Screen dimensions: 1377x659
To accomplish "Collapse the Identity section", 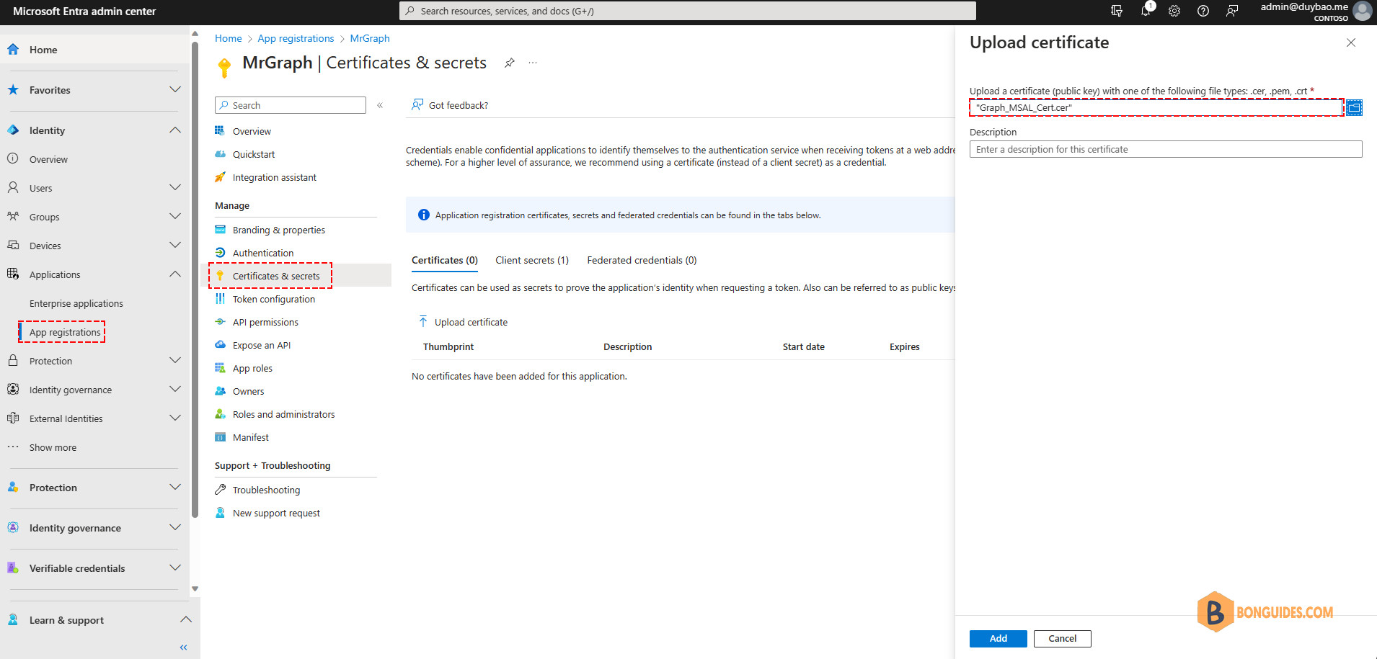I will pyautogui.click(x=174, y=130).
